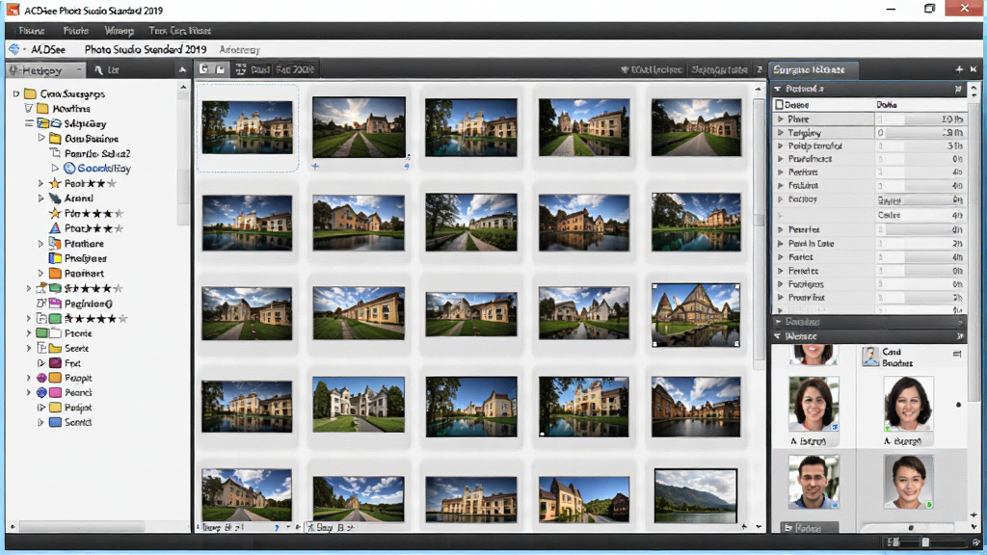Click the triangle icon on the "Ptact" rating row

[x=55, y=228]
